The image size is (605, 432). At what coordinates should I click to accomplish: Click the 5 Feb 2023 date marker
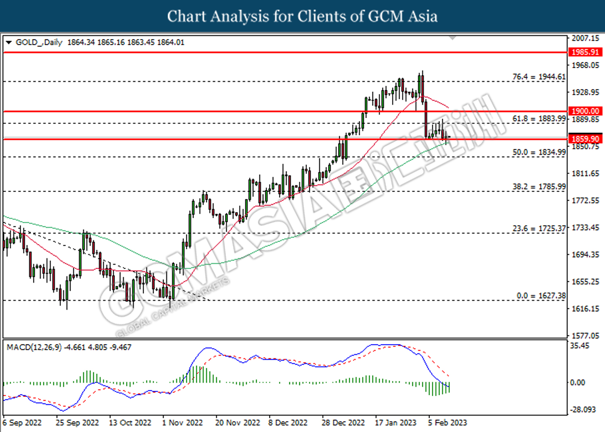coord(447,423)
